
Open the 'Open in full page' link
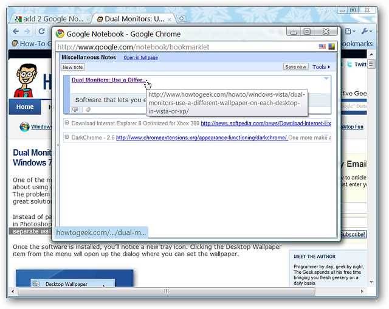click(140, 58)
